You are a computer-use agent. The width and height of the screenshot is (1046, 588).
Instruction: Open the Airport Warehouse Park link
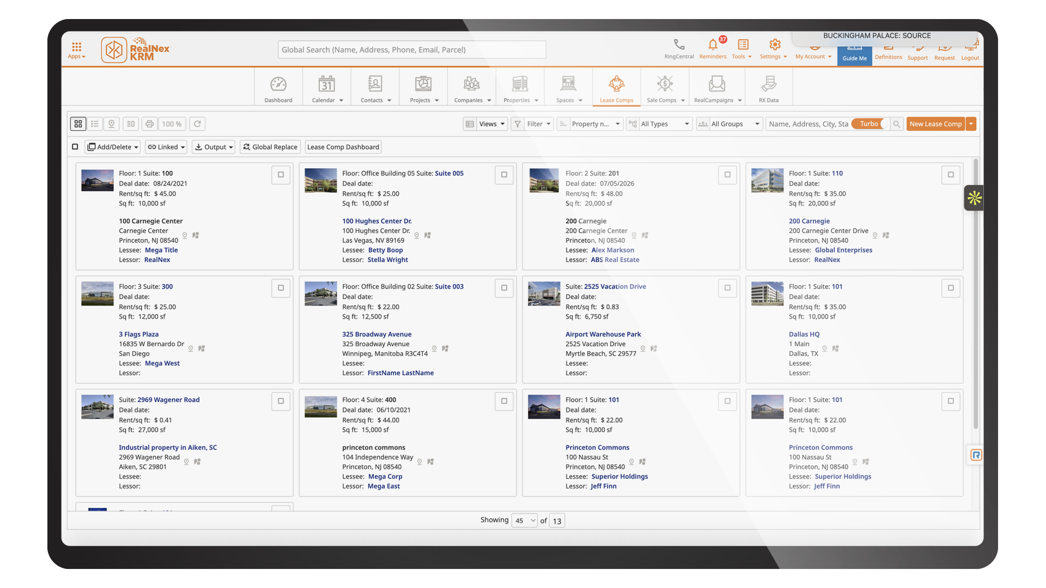(603, 334)
